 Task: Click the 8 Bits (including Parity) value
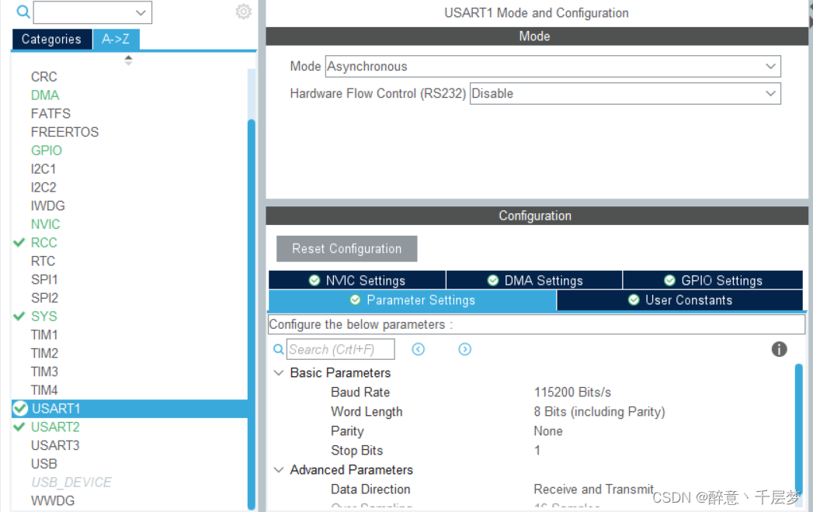coord(599,411)
